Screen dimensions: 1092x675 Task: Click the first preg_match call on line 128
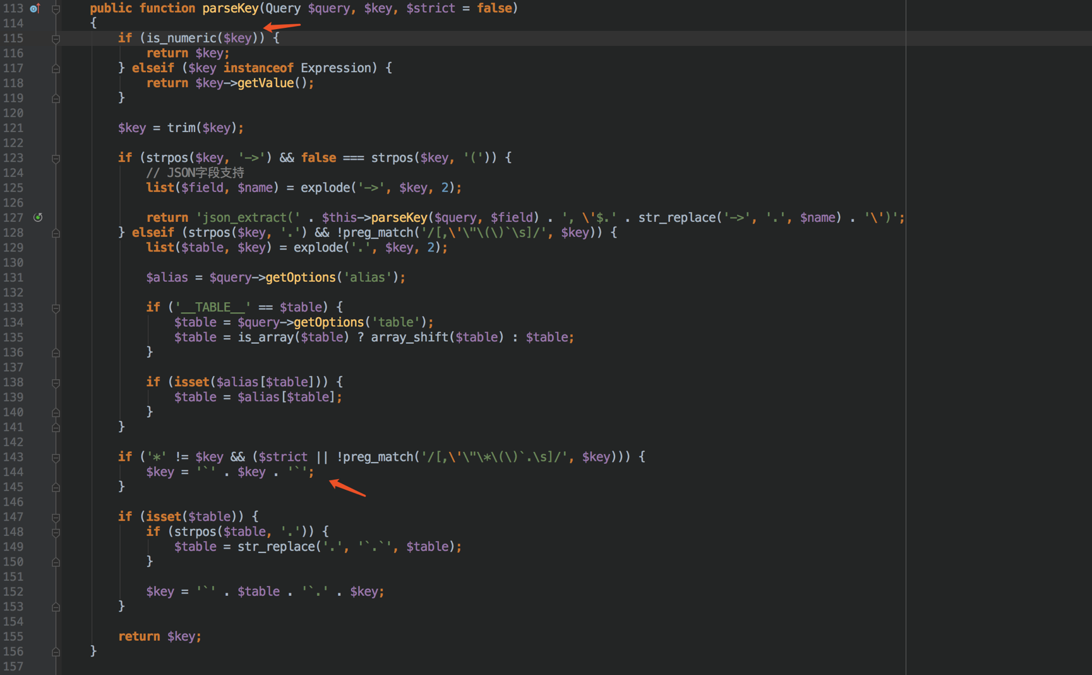click(378, 233)
